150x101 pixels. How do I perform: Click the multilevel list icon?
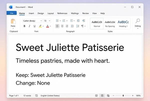(71, 21)
